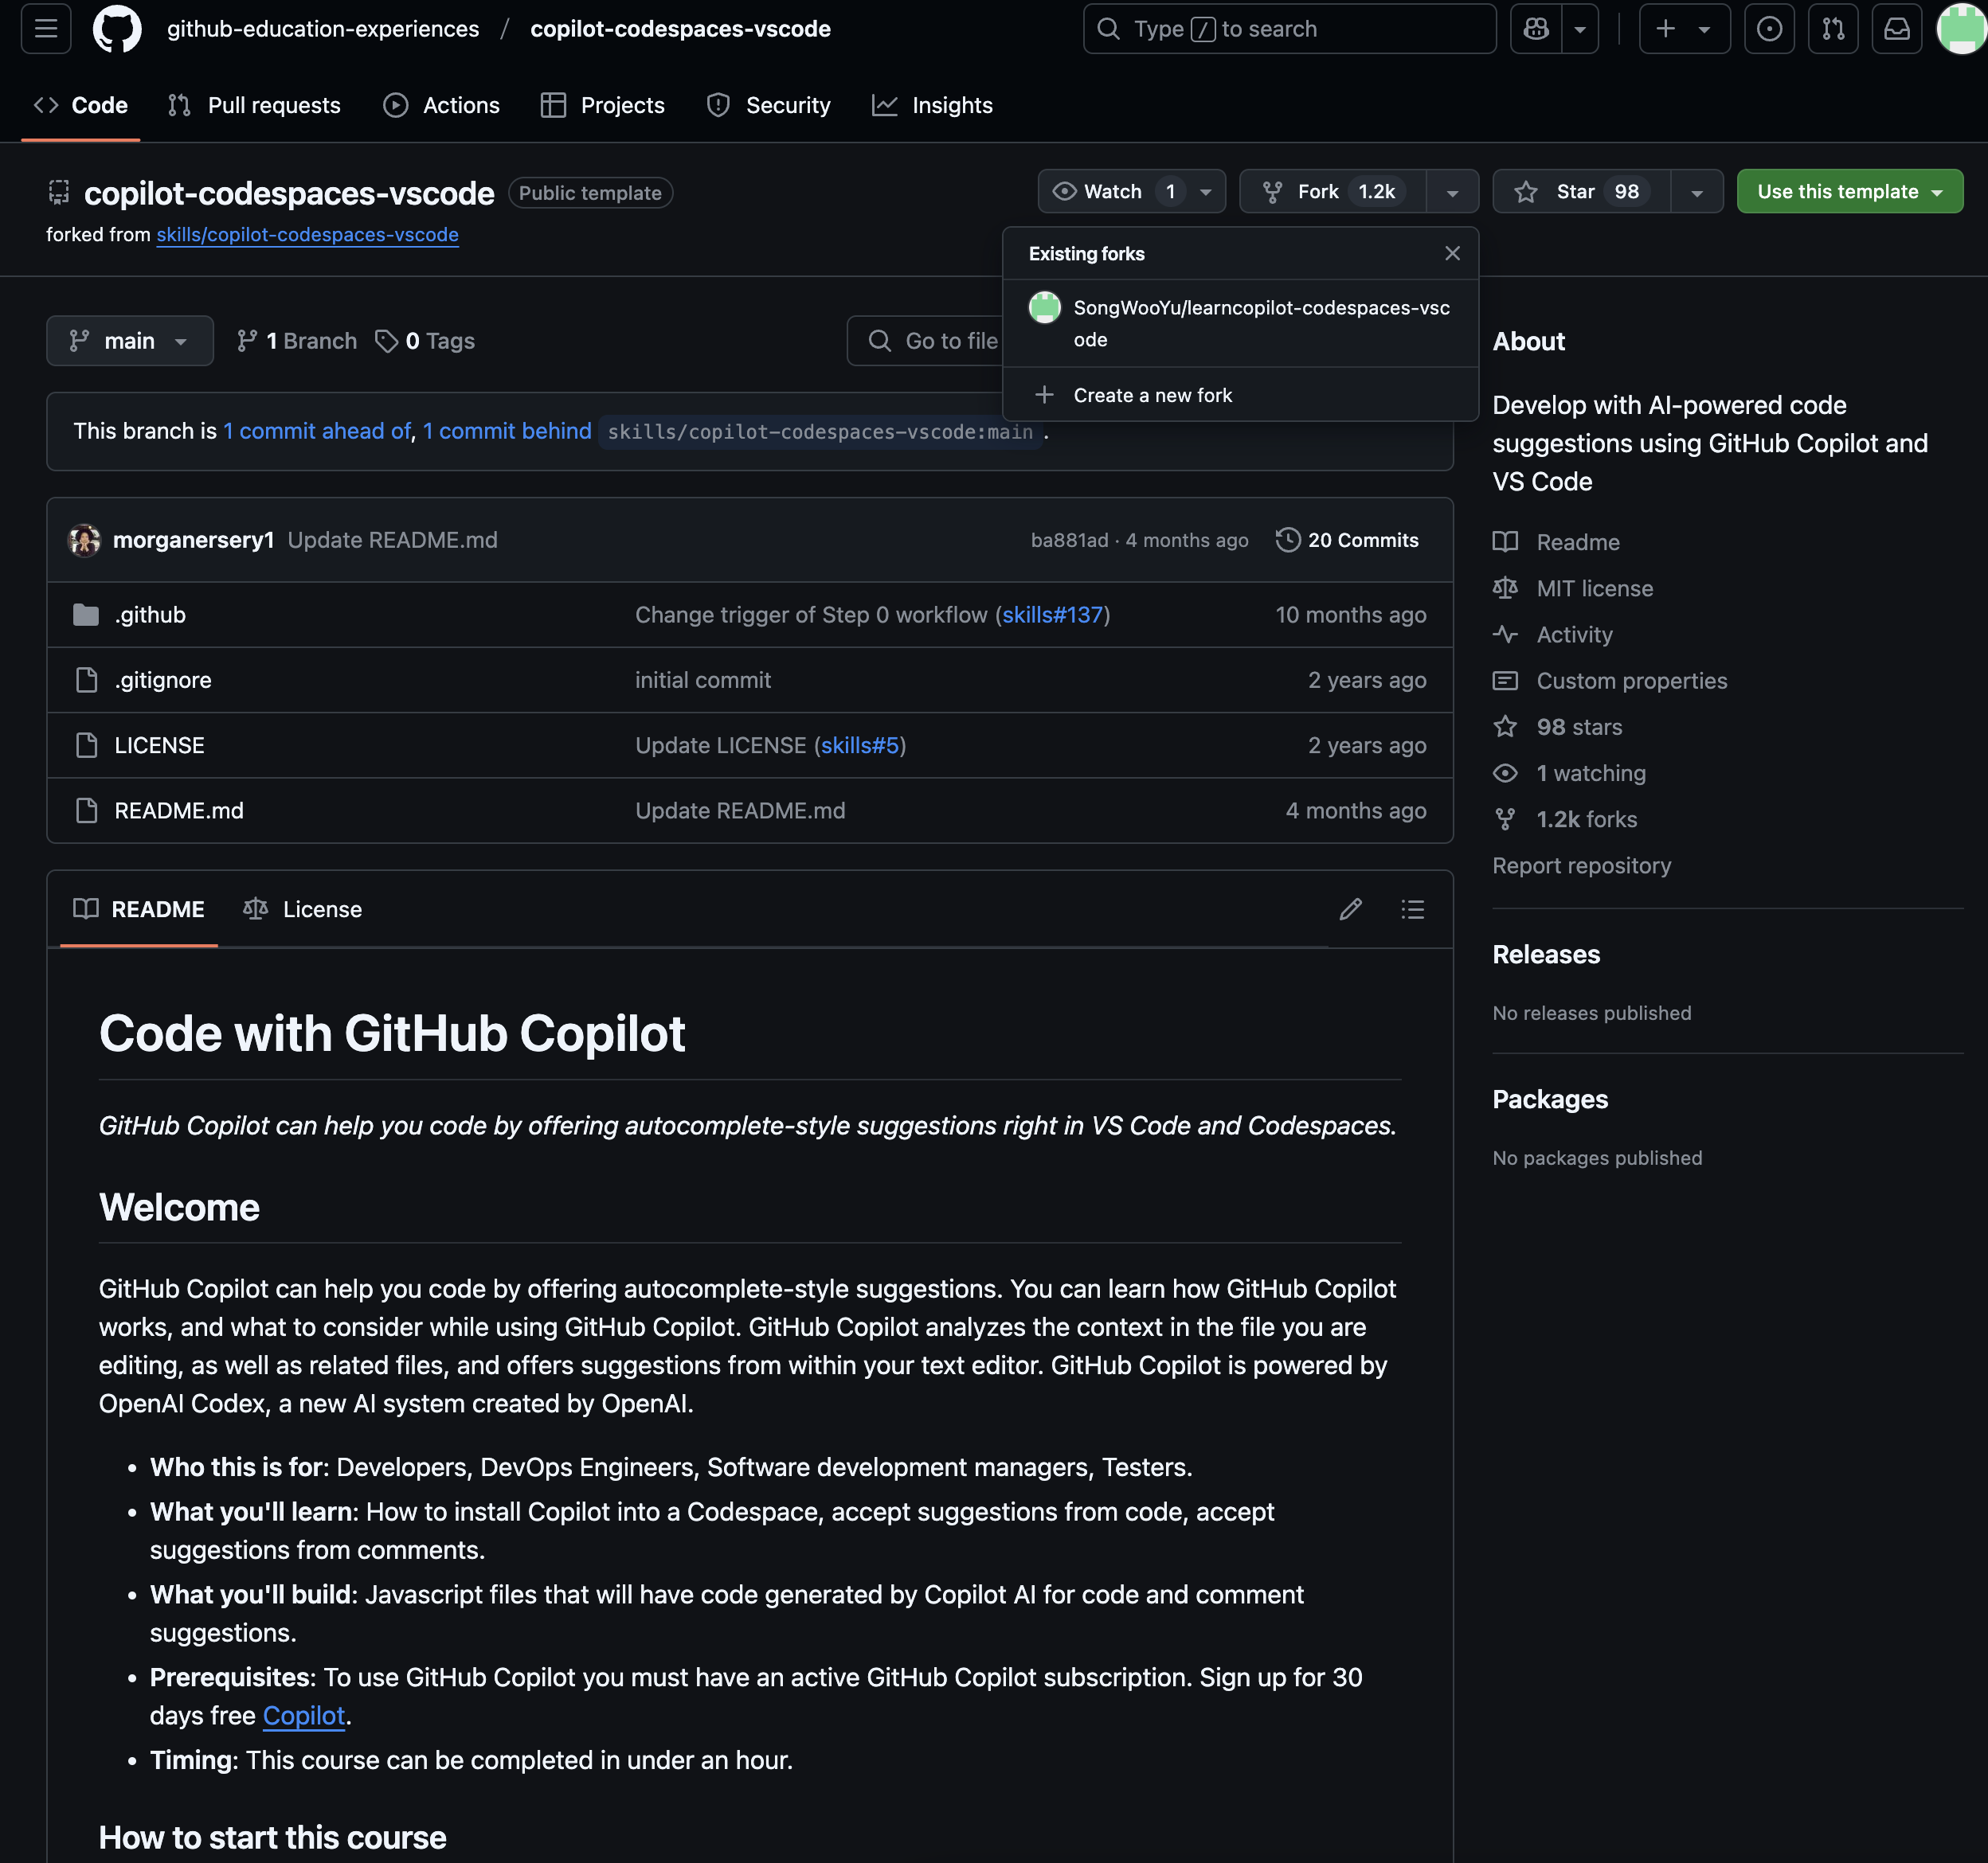
Task: Expand the main branch selector
Action: (x=130, y=341)
